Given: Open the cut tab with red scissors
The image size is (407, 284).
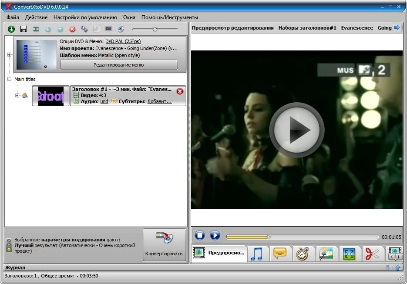Looking at the screenshot, I should (x=372, y=254).
